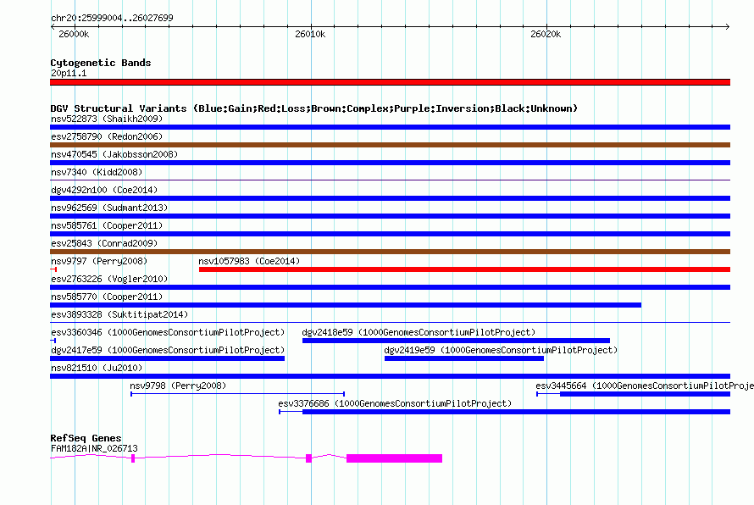754x505 pixels.
Task: Click the DGV Structural Variants track title
Action: click(x=314, y=108)
